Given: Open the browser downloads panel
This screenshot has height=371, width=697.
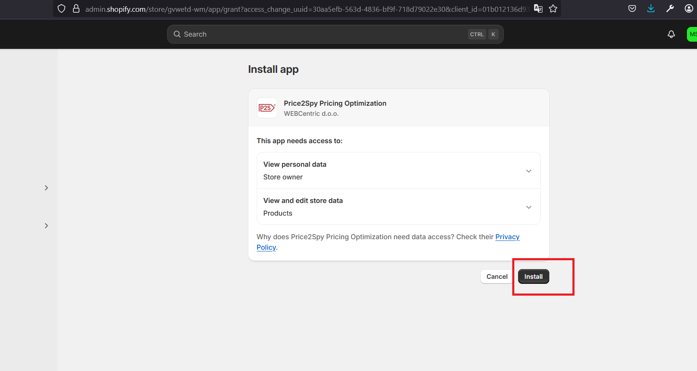Looking at the screenshot, I should pyautogui.click(x=651, y=8).
